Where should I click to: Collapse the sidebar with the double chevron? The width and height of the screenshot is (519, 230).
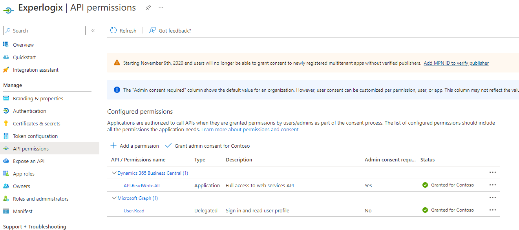tap(93, 31)
